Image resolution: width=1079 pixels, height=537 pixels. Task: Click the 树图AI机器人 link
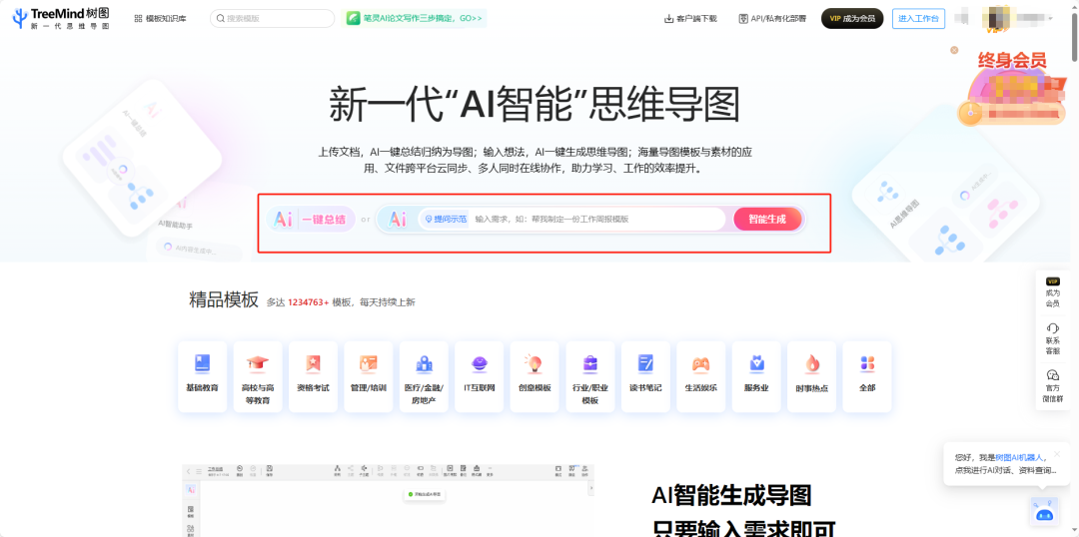[1019, 457]
